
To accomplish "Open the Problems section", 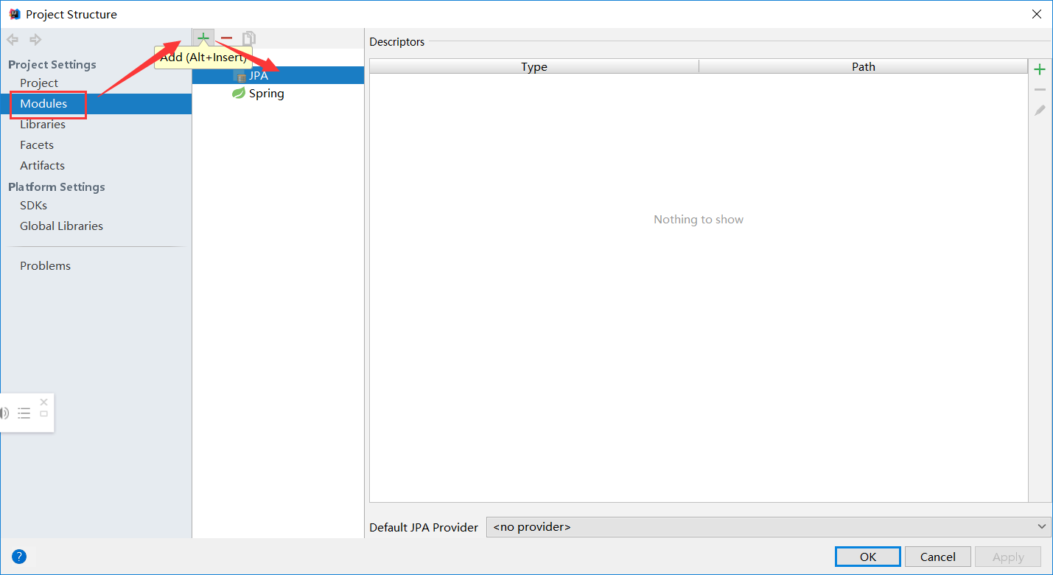I will point(46,266).
